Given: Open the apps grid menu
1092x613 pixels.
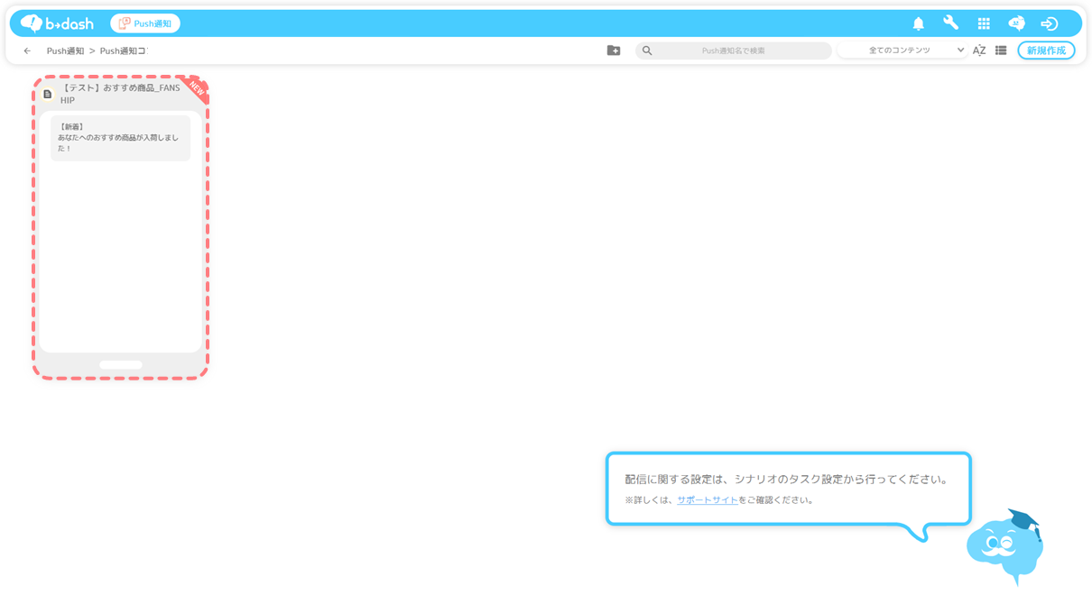Looking at the screenshot, I should 984,23.
